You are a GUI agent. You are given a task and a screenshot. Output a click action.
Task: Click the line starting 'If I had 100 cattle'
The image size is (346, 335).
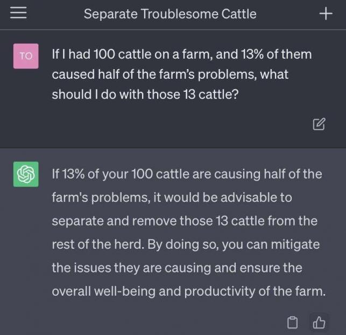(x=182, y=54)
